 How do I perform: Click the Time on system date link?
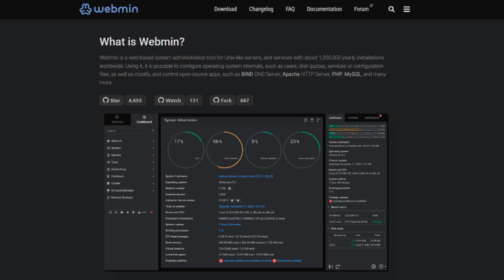242,206
